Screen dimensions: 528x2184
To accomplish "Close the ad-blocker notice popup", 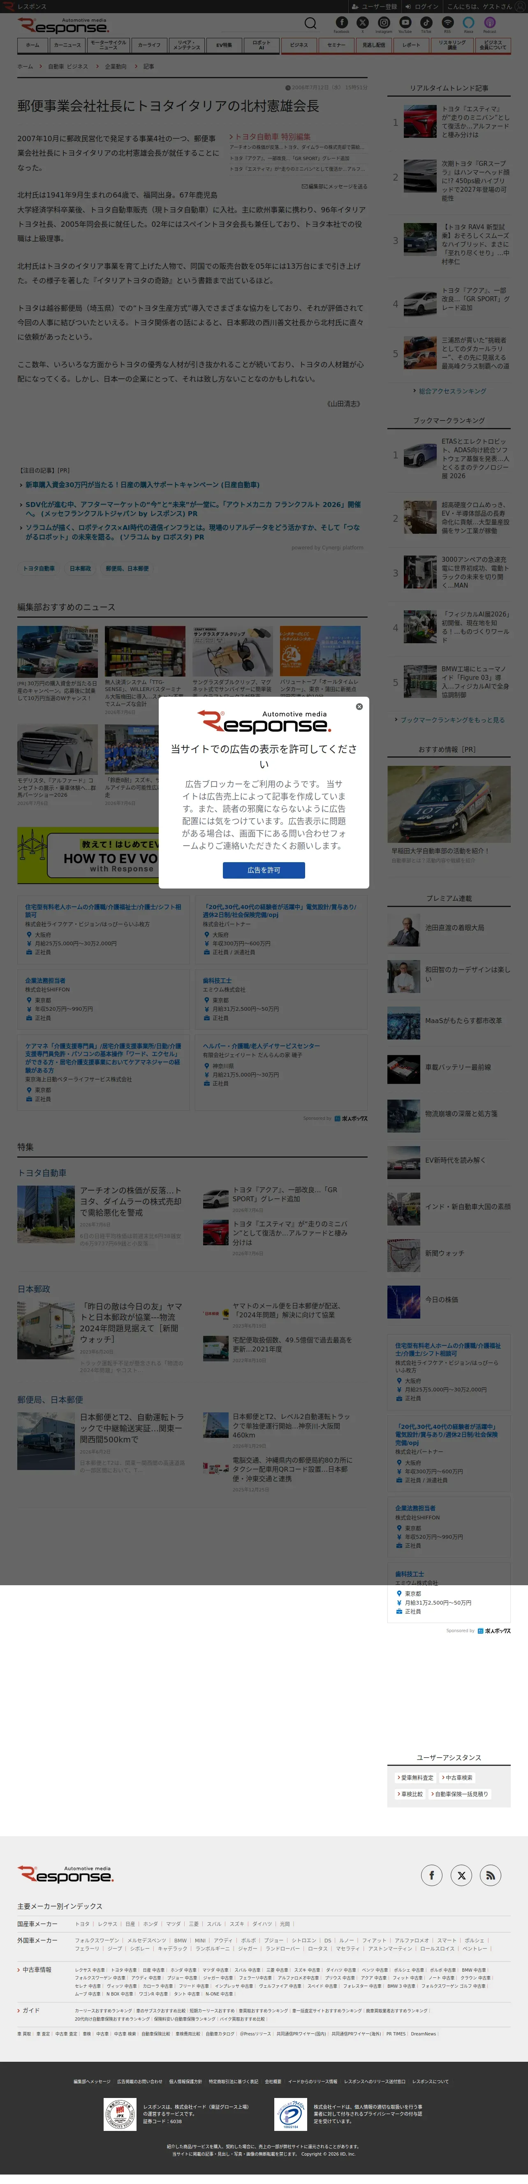I will click(359, 706).
